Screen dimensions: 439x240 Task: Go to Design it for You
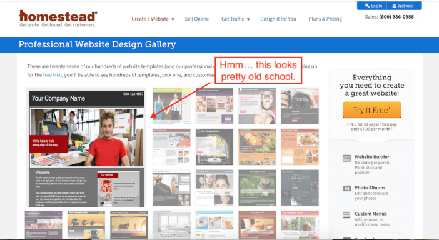click(x=278, y=19)
